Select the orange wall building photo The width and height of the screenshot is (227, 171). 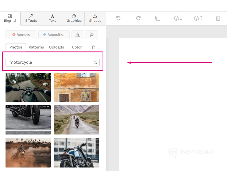click(77, 87)
